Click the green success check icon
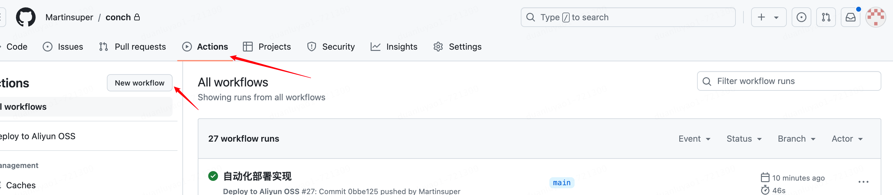The height and width of the screenshot is (195, 893). (213, 176)
